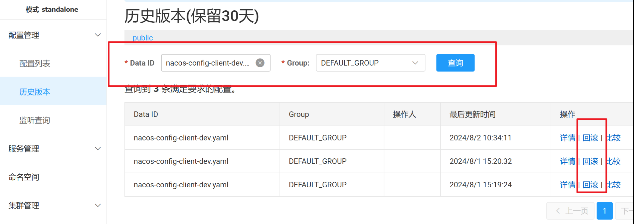Expand the 服务管理 menu section

[98, 149]
